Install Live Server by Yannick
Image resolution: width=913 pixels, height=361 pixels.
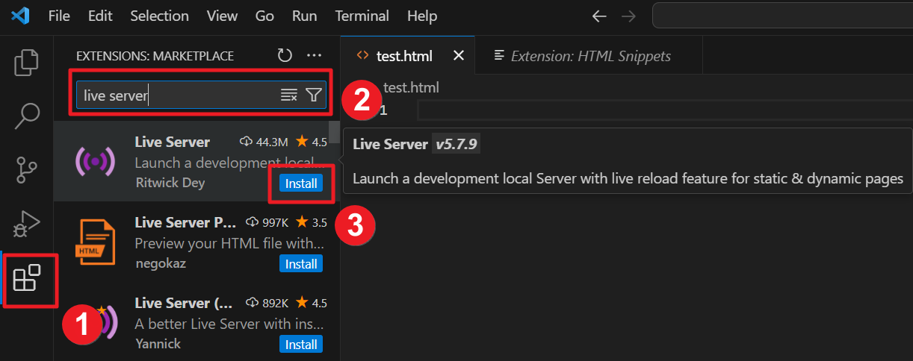(301, 345)
